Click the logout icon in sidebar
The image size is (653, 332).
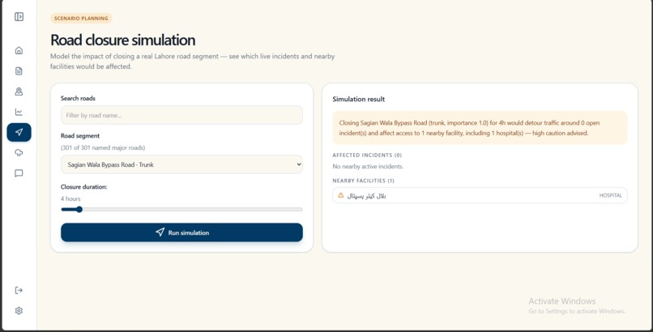click(x=19, y=290)
